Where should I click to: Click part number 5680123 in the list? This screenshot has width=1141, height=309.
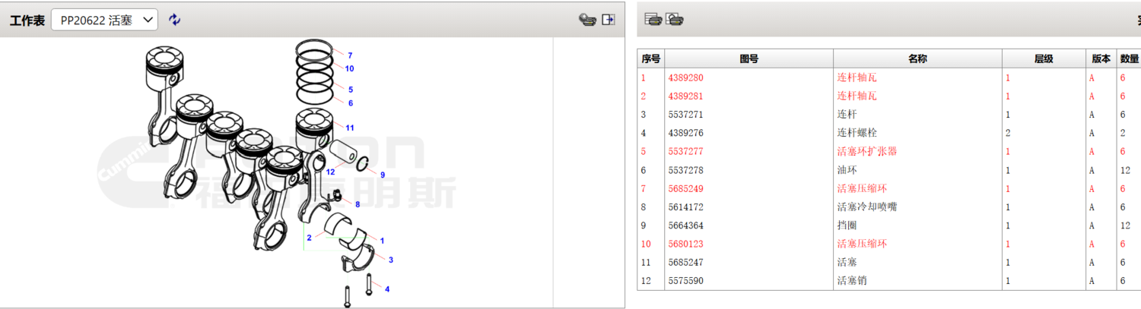click(x=685, y=244)
